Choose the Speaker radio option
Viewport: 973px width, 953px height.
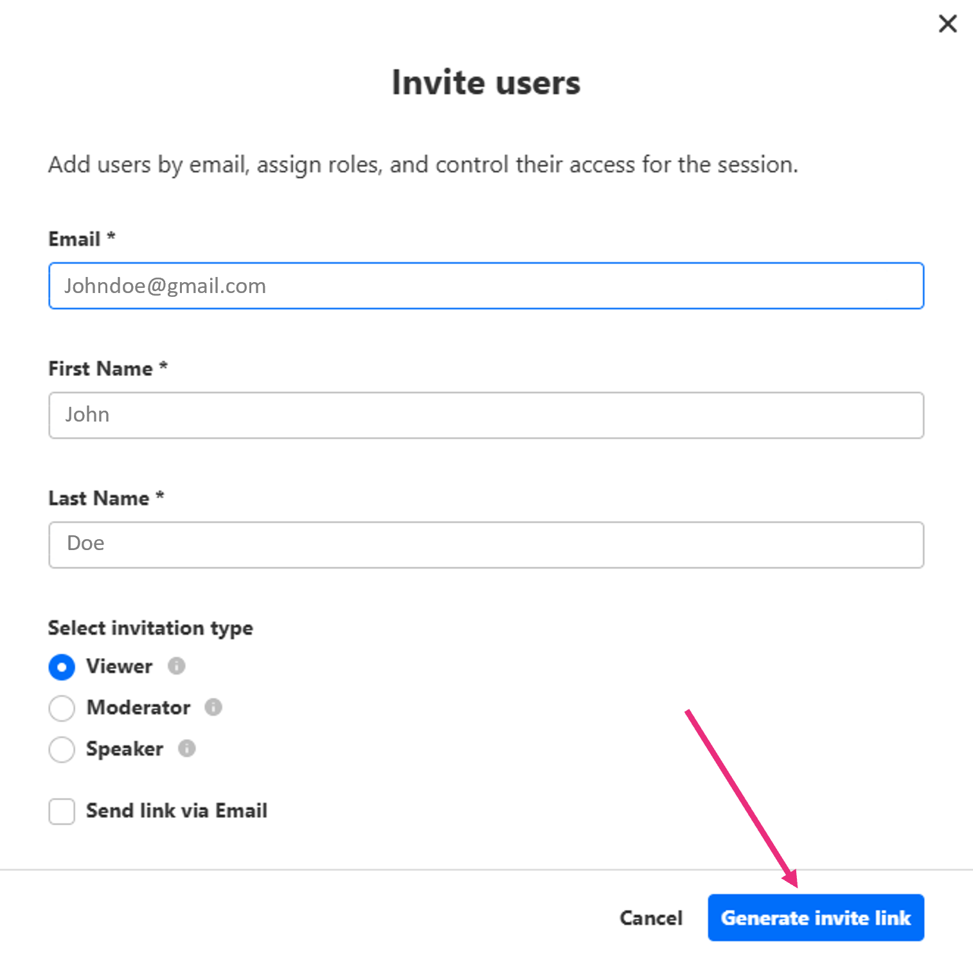[x=62, y=749]
